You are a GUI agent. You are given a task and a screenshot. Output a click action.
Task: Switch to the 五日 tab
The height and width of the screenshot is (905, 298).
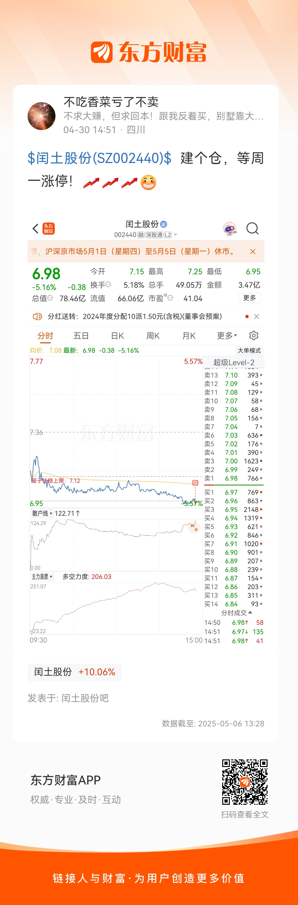coord(81,336)
